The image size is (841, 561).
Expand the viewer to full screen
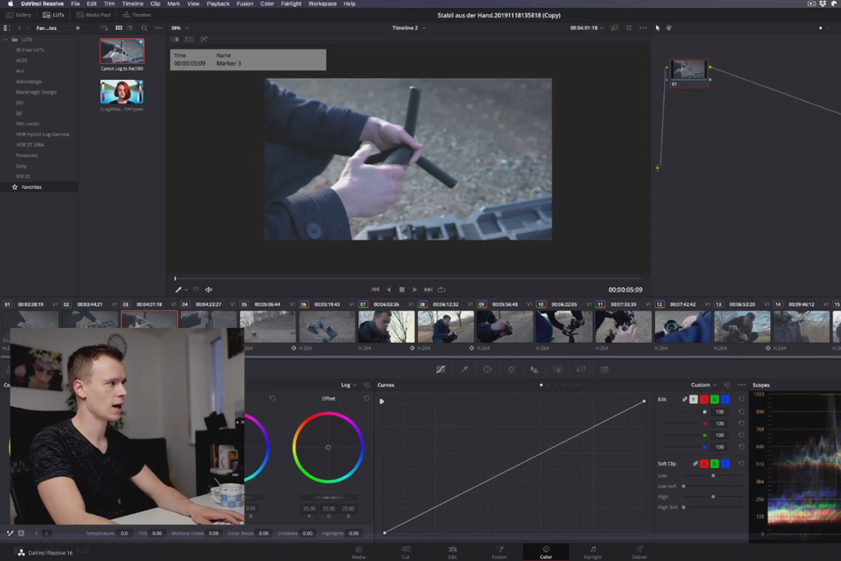pos(629,28)
